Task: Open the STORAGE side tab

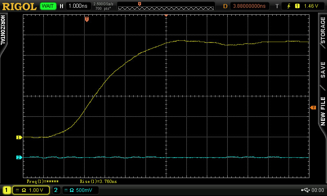Action: pos(323,31)
